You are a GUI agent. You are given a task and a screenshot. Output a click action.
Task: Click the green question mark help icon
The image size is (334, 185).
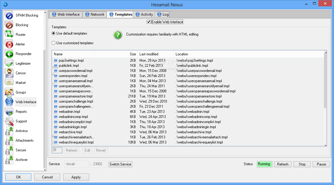tap(117, 35)
